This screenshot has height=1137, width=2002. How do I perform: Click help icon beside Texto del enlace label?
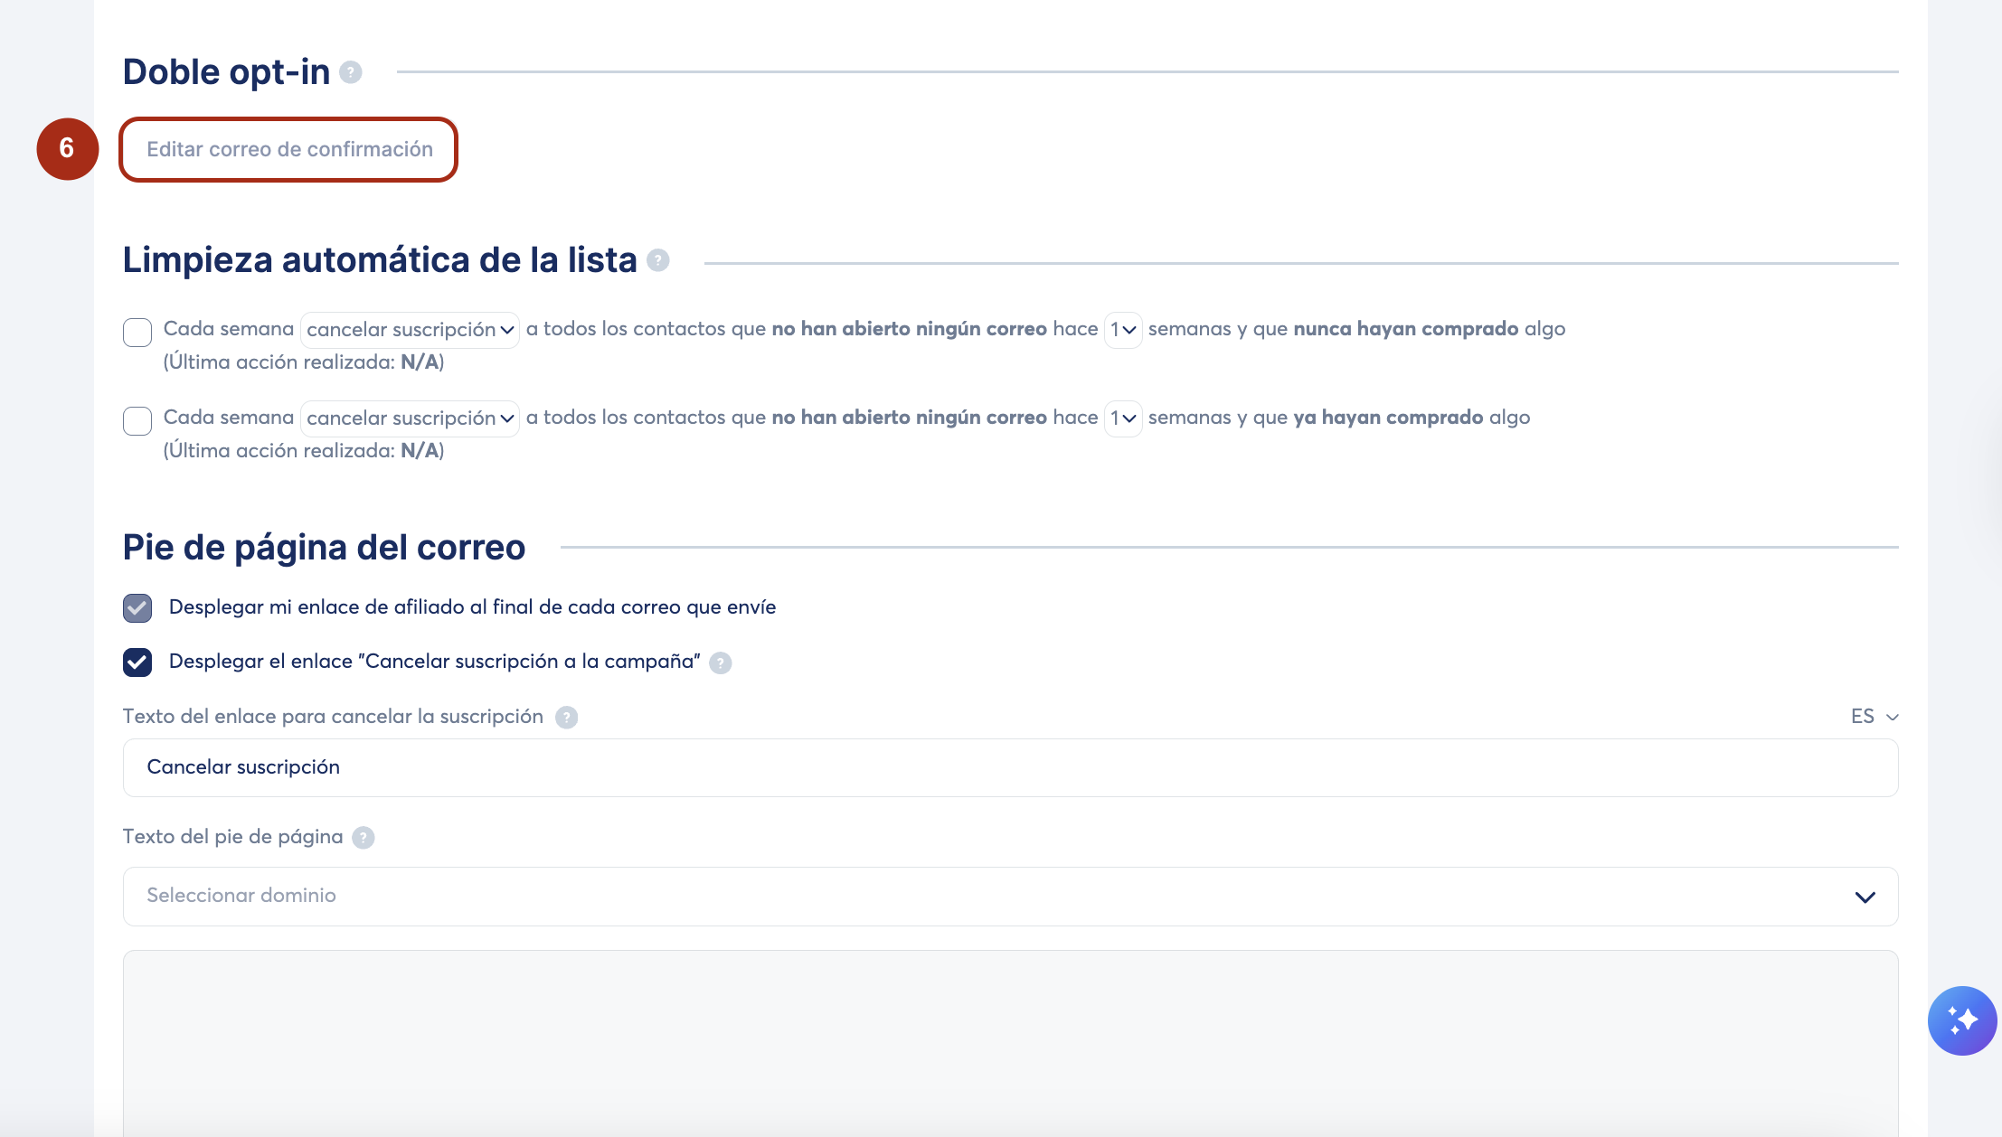click(x=566, y=718)
